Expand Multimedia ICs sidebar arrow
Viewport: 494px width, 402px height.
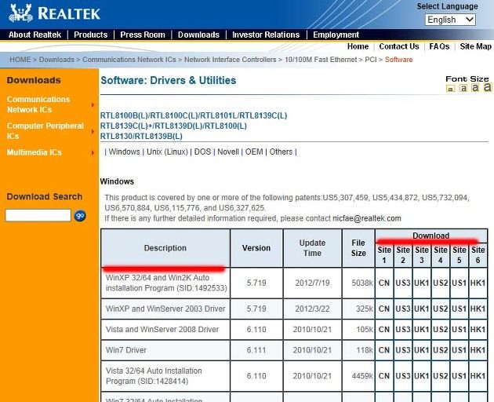pyautogui.click(x=93, y=153)
